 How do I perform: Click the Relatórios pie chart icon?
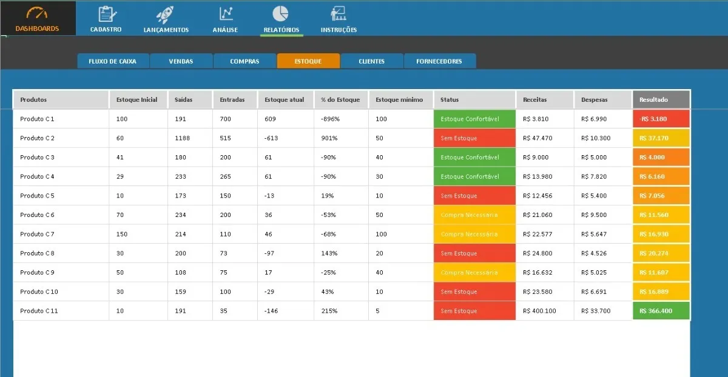point(280,13)
